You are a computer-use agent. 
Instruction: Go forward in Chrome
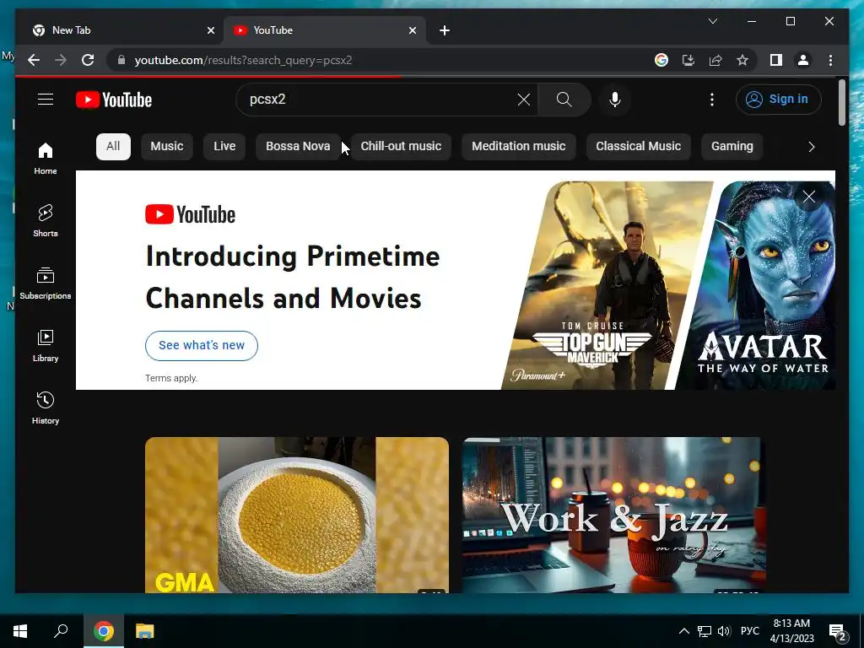61,60
